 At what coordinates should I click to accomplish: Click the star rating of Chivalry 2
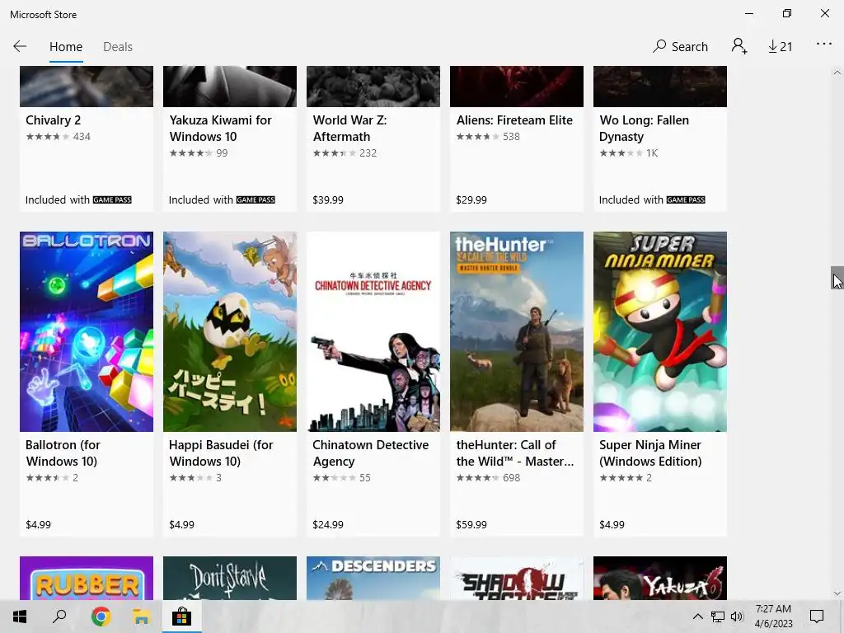[47, 137]
